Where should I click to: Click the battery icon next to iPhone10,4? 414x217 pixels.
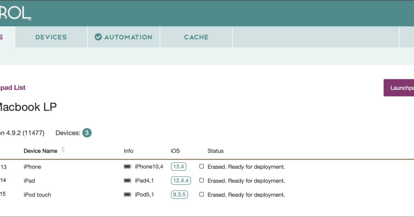click(127, 167)
